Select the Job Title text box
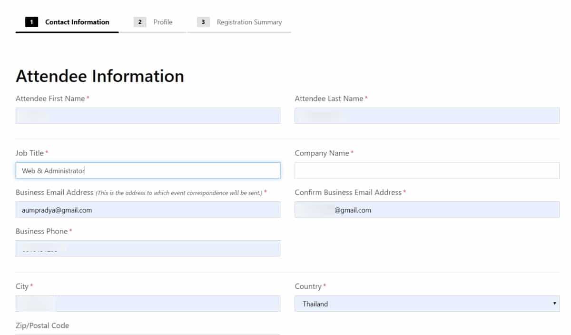This screenshot has width=571, height=335. (148, 170)
